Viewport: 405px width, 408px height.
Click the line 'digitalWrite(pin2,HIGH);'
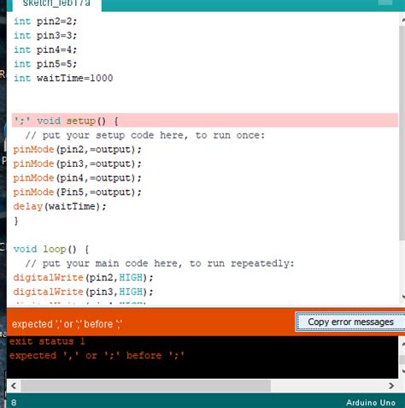pyautogui.click(x=83, y=277)
